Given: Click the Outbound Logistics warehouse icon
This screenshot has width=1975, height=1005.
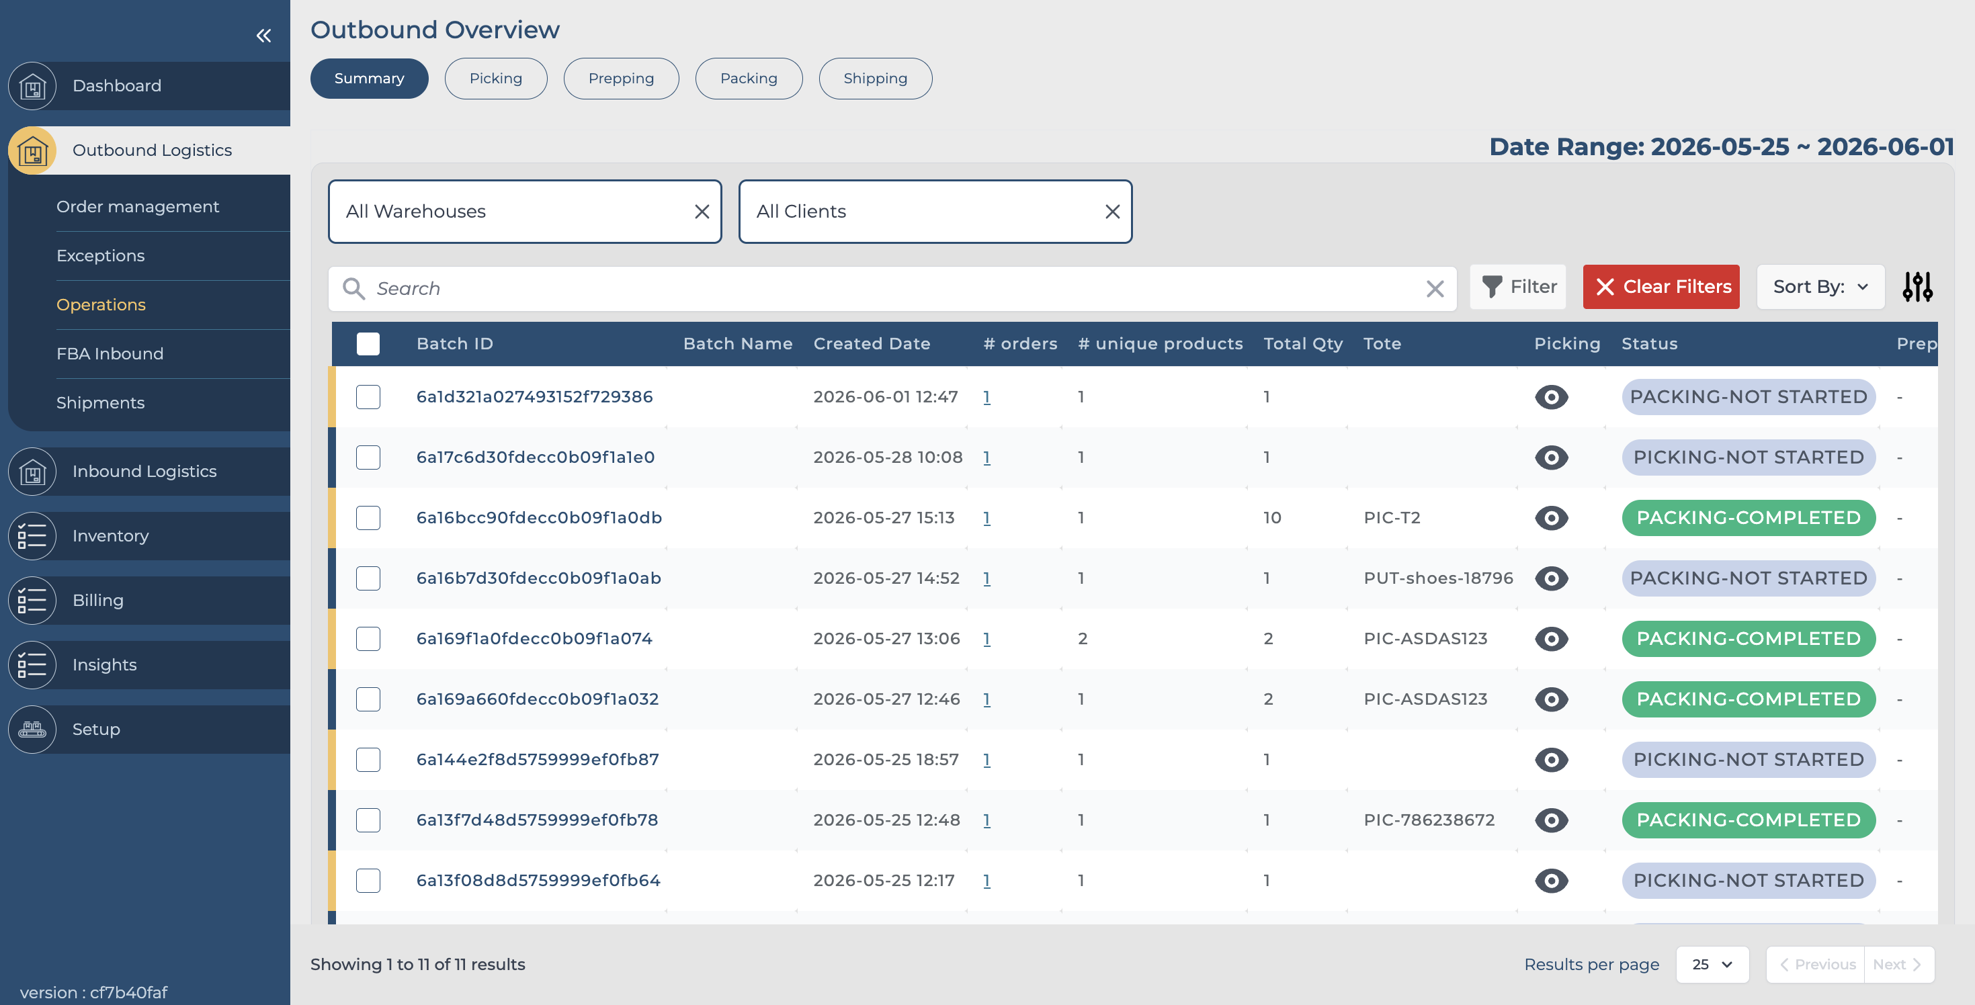Looking at the screenshot, I should pyautogui.click(x=32, y=150).
